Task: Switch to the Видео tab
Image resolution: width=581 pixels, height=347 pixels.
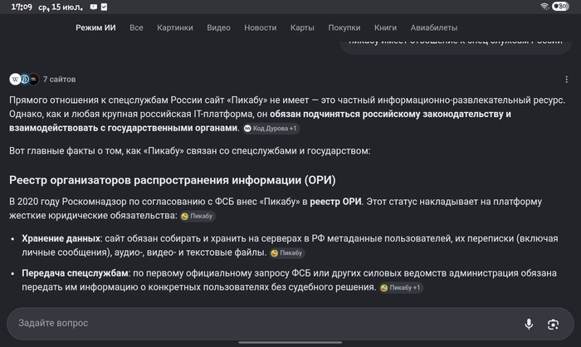Action: point(218,27)
